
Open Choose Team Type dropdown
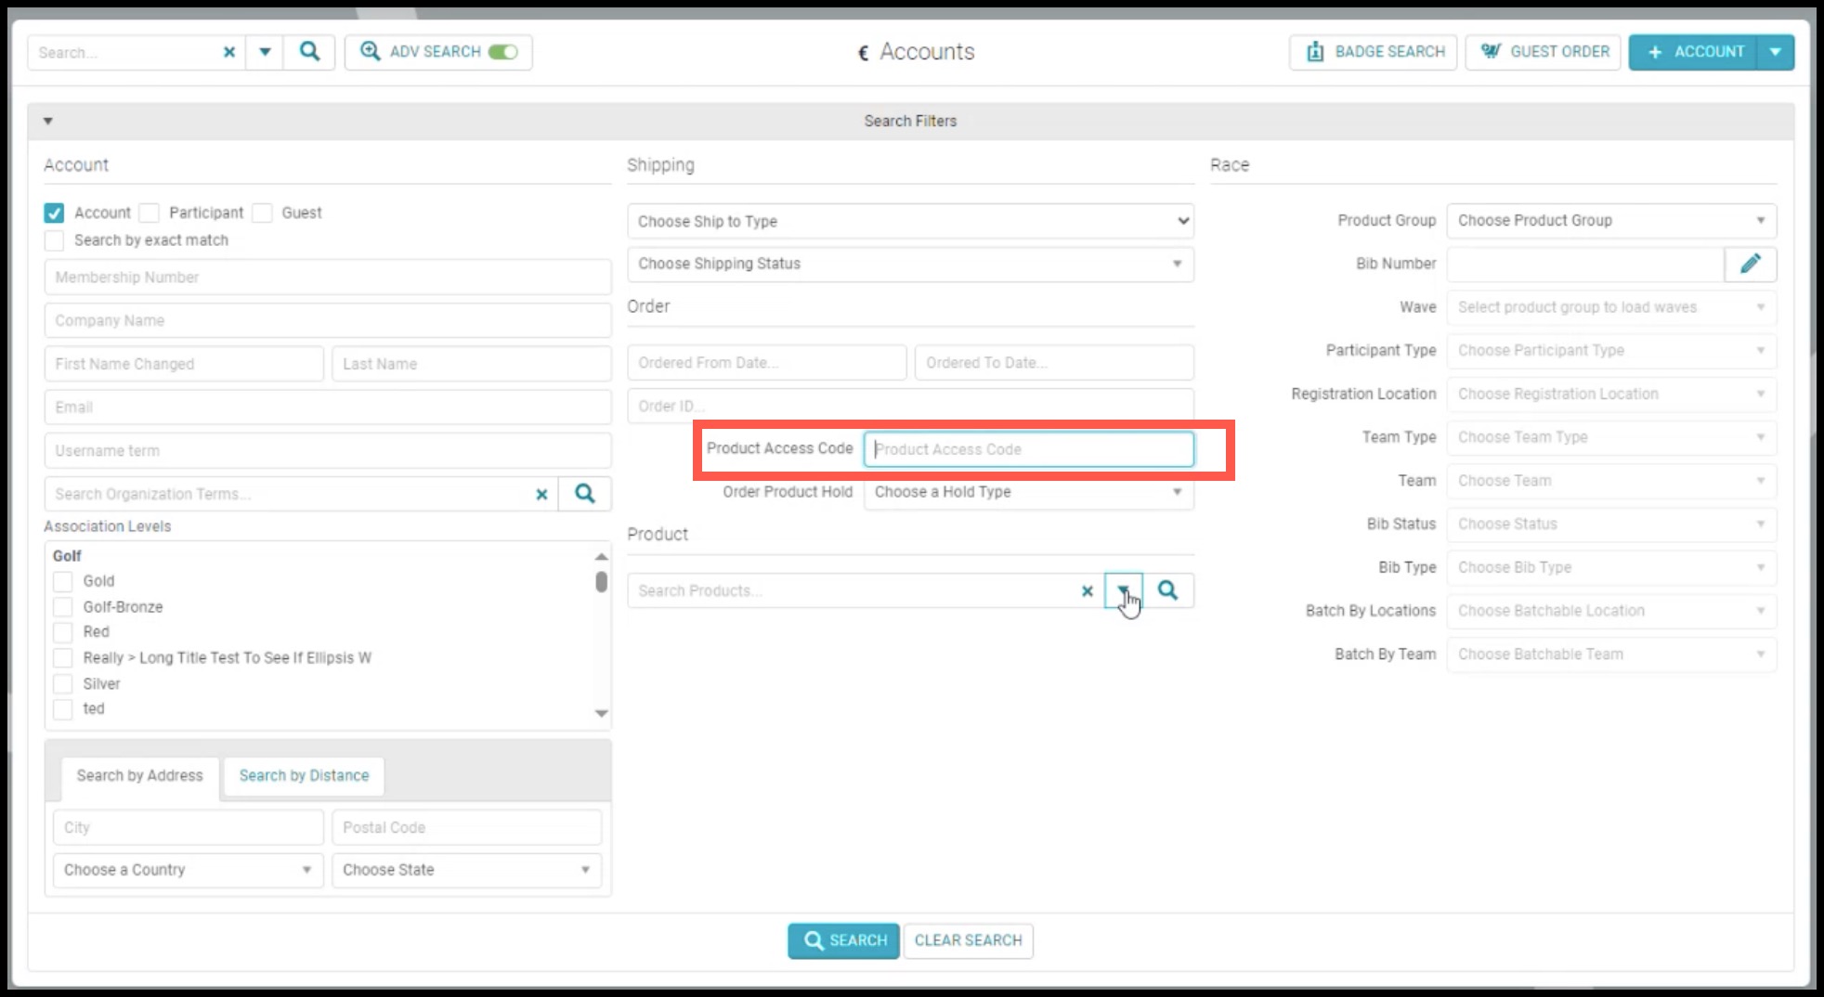click(x=1611, y=437)
